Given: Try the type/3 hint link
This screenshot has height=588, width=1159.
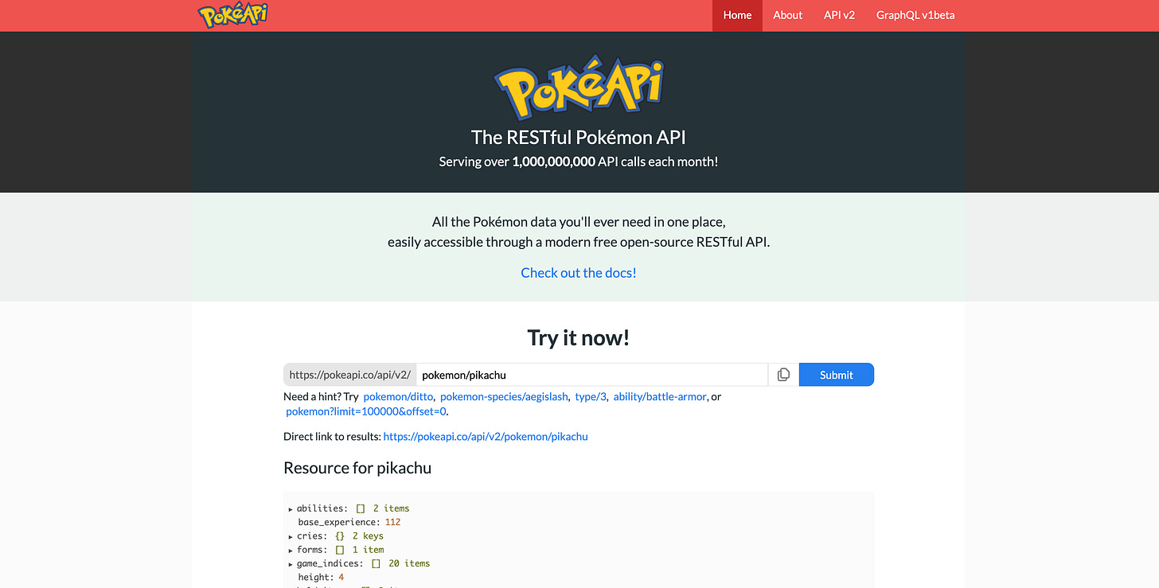Looking at the screenshot, I should pyautogui.click(x=591, y=396).
